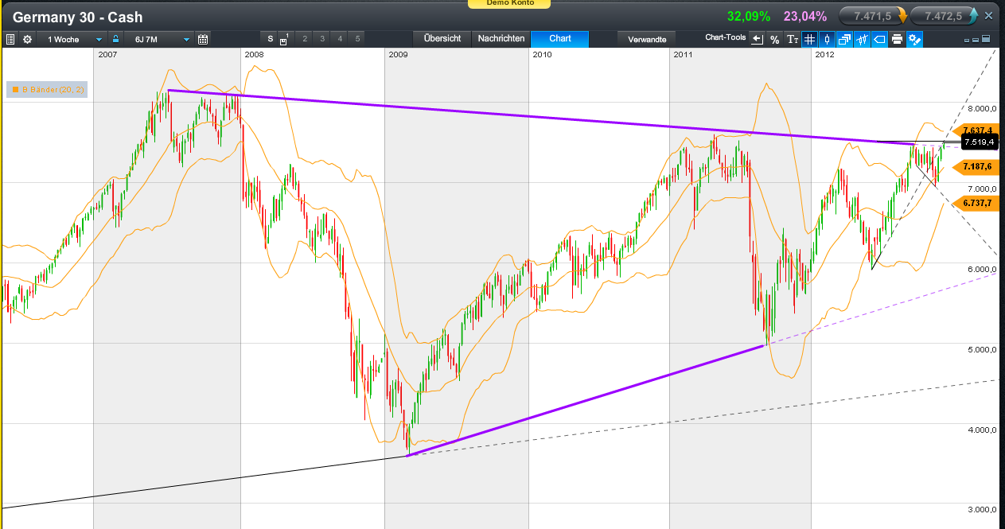Switch to the Nachrichten tab

click(500, 38)
